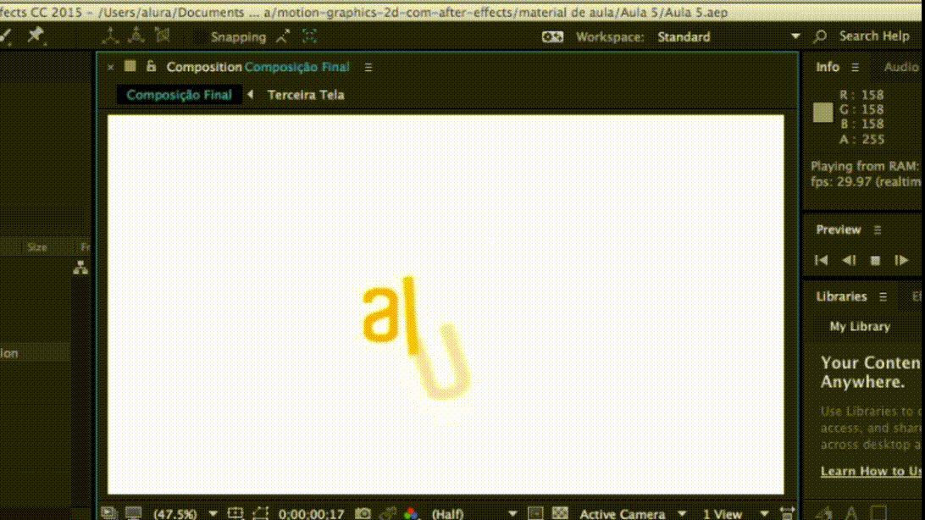Toggle the transparency grid
925x520 pixels.
click(560, 513)
